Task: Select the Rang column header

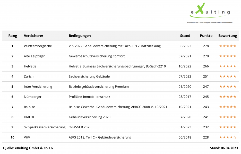Action: pos(13,36)
